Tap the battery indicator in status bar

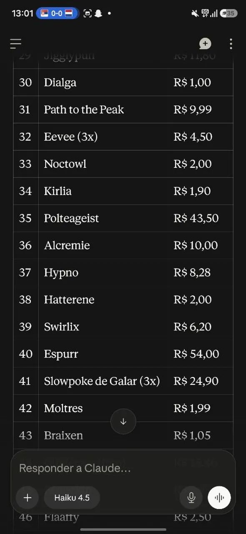228,13
